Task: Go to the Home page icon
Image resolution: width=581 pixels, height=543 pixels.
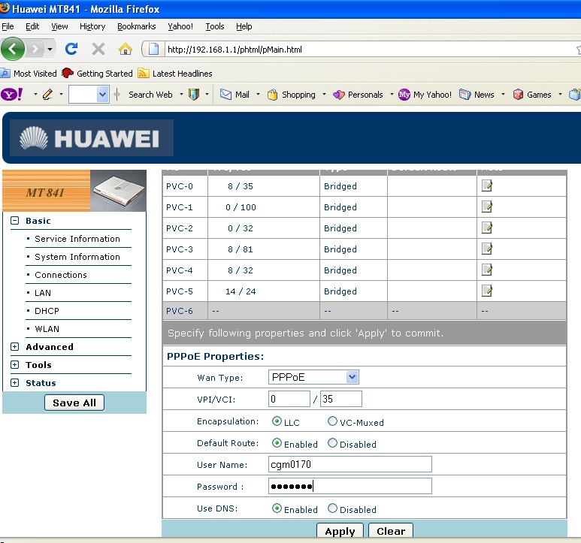Action: [x=126, y=49]
